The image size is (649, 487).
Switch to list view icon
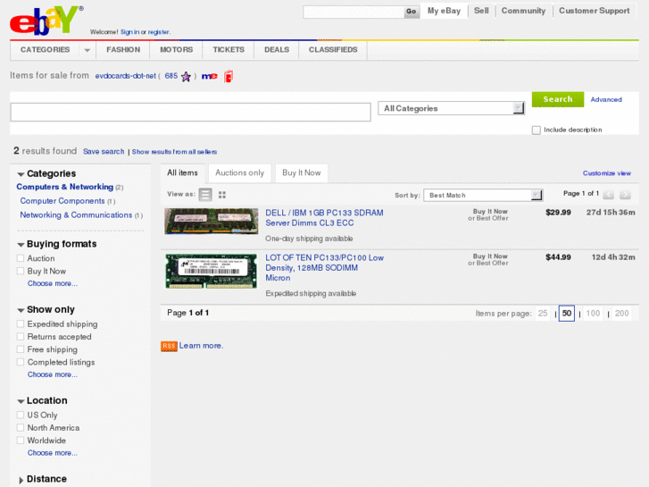(205, 195)
